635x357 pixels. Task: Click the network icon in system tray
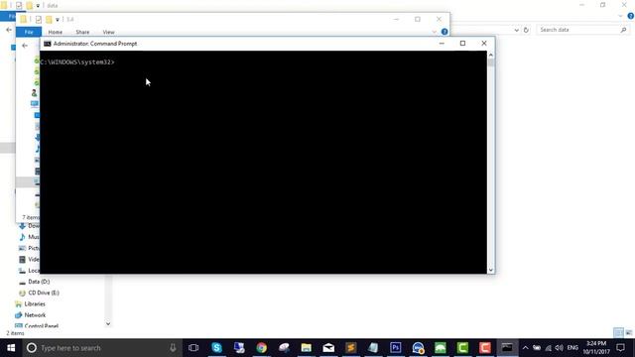[548, 348]
